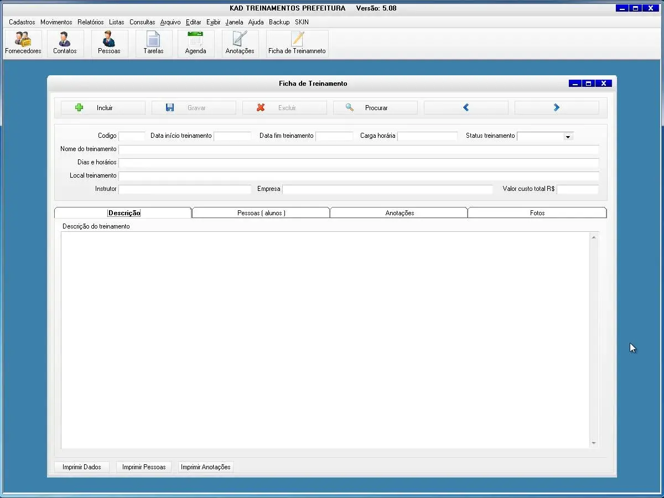
Task: Go to previous record with left arrow
Action: click(x=466, y=108)
